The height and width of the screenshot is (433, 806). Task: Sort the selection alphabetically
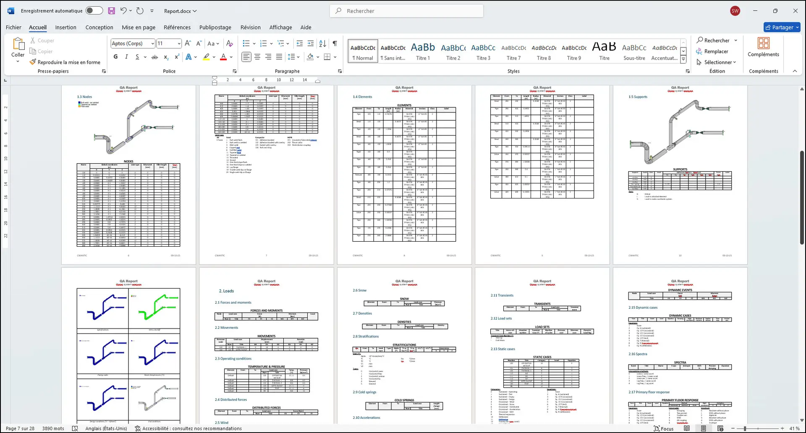tap(322, 44)
